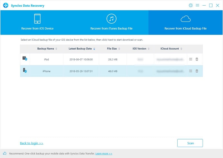Screen dimensions: 223x158
Task: Open the hamburger menu in title bar
Action: pos(197,5)
